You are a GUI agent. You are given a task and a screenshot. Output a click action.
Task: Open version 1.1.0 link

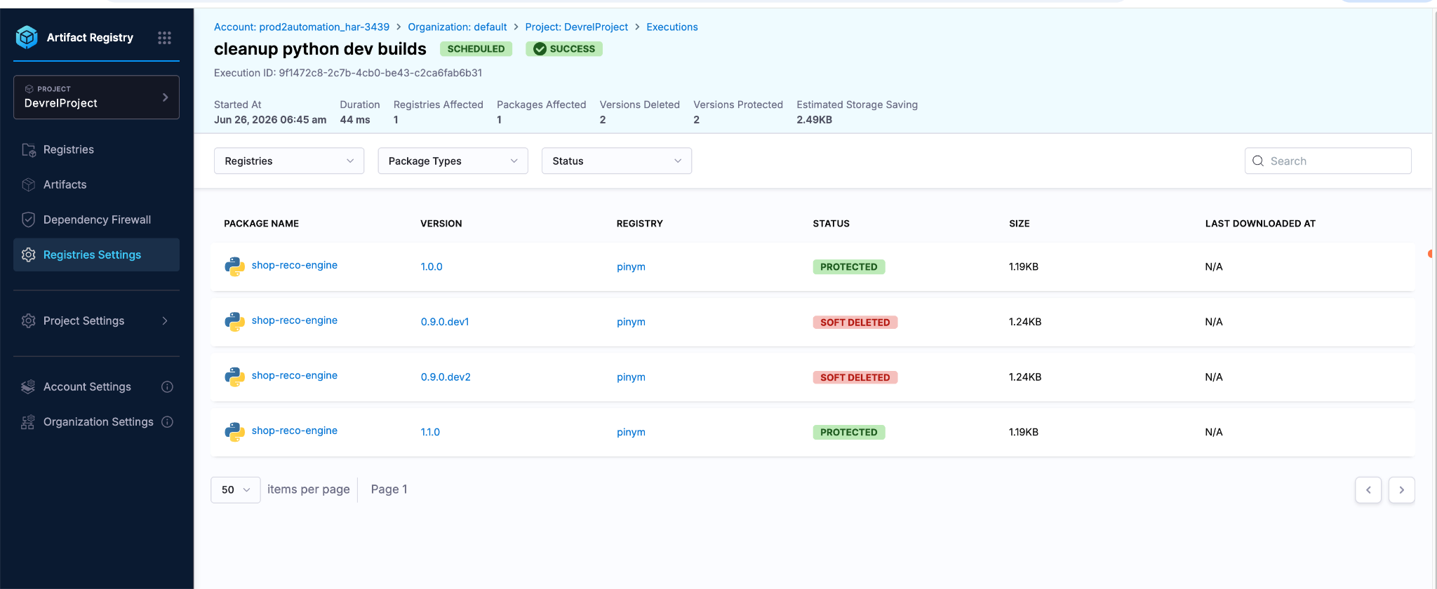(430, 432)
